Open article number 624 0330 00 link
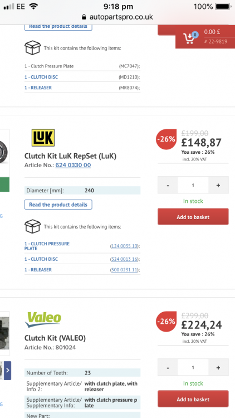The width and height of the screenshot is (235, 418). [x=73, y=166]
